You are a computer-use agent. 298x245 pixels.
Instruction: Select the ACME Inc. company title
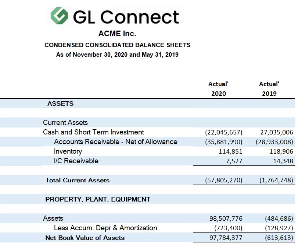point(117,34)
